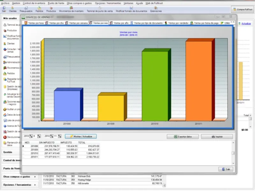Click the data table vertical scrollbar
The image size is (255, 191).
coord(233,153)
